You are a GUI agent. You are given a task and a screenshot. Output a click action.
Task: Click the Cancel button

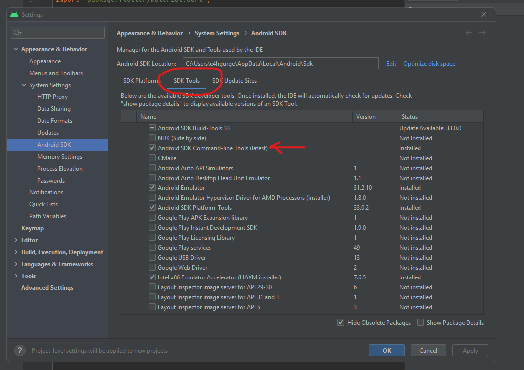coord(428,350)
